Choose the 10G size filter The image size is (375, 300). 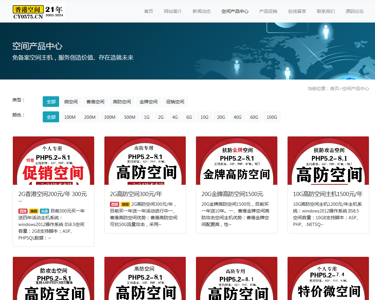tap(204, 117)
